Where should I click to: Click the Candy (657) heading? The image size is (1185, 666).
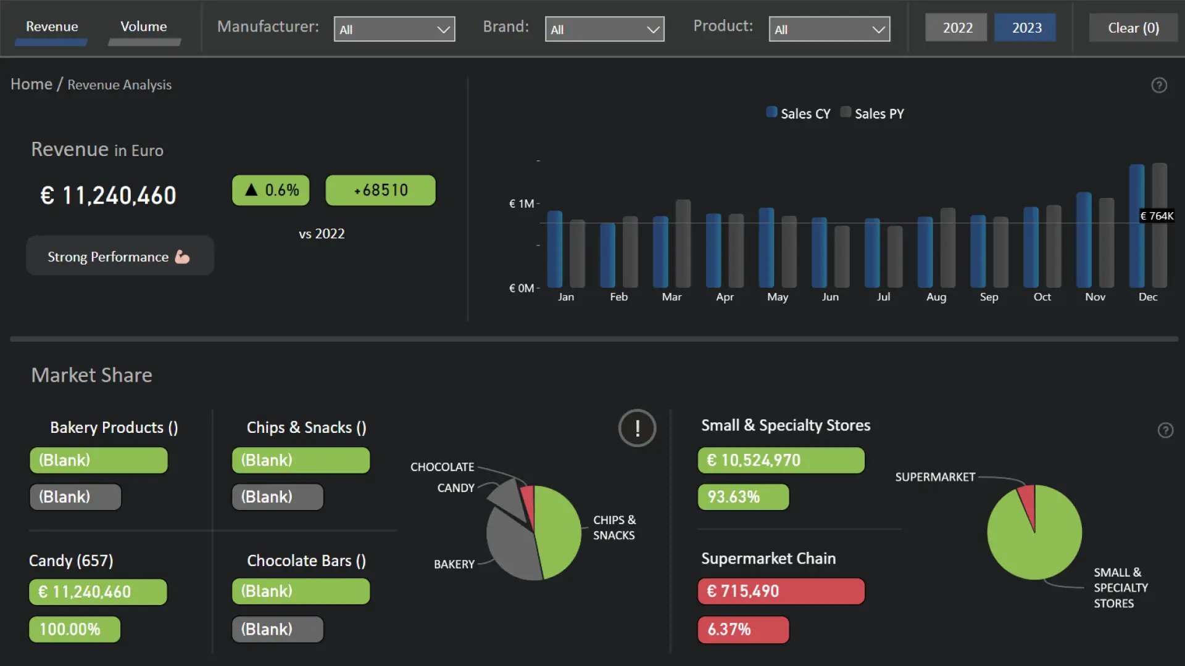(71, 561)
